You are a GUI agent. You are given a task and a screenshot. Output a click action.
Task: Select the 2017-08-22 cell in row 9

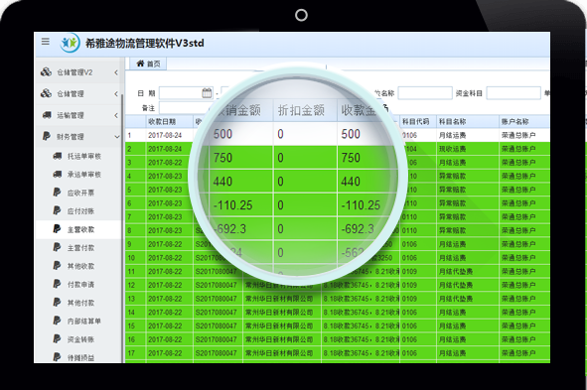[x=169, y=244]
